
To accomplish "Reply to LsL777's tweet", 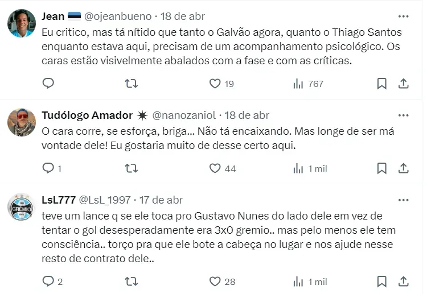I will (x=48, y=281).
